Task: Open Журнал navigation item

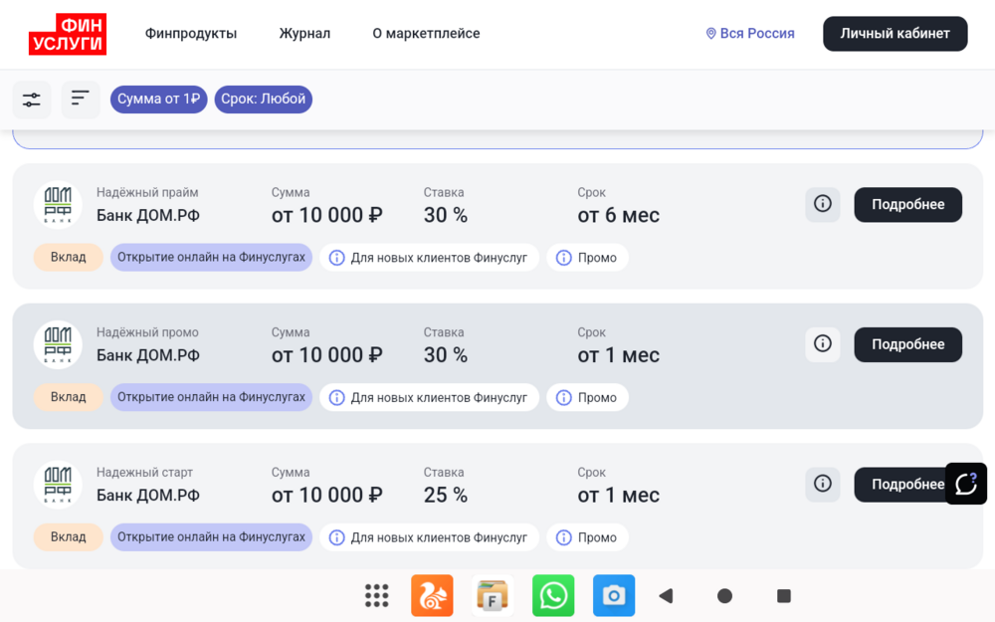Action: click(304, 34)
